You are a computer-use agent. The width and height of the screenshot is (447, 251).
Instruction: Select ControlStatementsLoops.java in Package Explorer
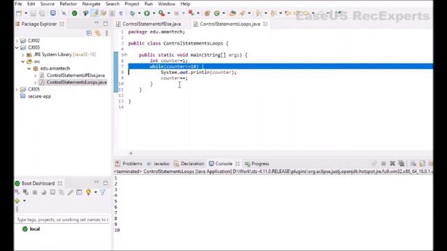[77, 82]
